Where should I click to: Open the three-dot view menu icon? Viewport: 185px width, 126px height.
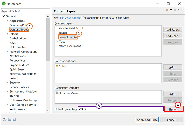pos(182,10)
